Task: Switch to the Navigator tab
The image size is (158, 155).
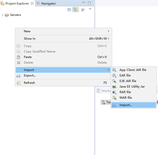Action: pos(48,4)
